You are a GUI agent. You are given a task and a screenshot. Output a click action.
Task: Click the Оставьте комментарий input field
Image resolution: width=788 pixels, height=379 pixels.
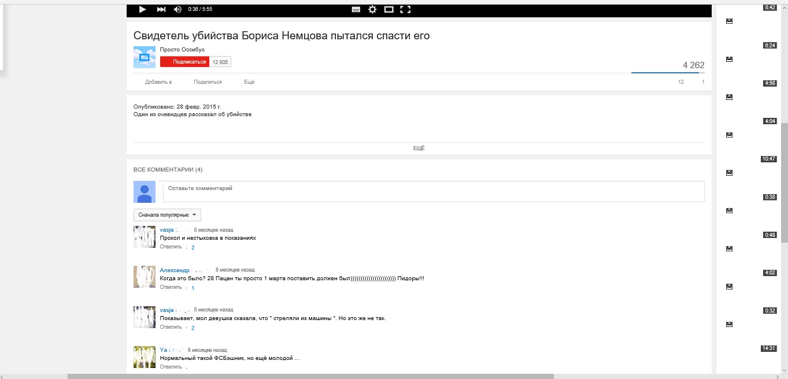pos(434,191)
